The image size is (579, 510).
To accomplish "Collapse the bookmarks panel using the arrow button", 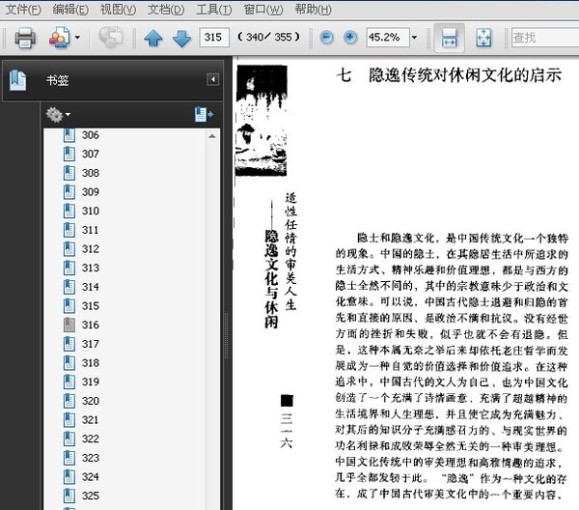I will tap(213, 80).
